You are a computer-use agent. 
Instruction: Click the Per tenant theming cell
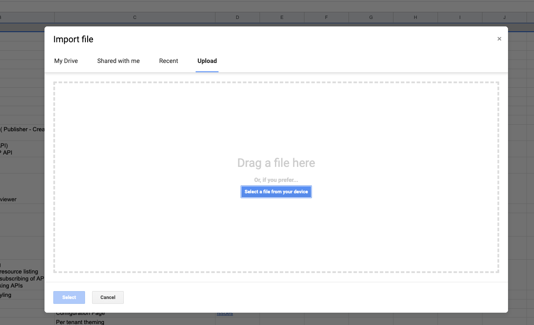tap(80, 322)
